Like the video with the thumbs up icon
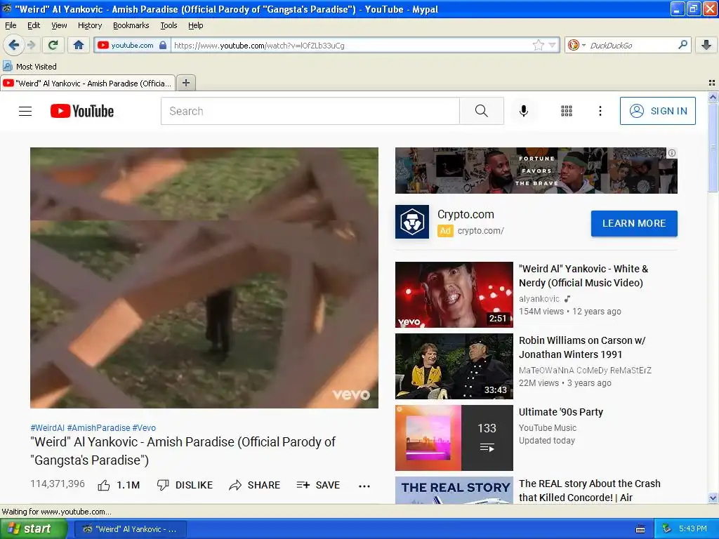The width and height of the screenshot is (719, 539). pyautogui.click(x=104, y=486)
